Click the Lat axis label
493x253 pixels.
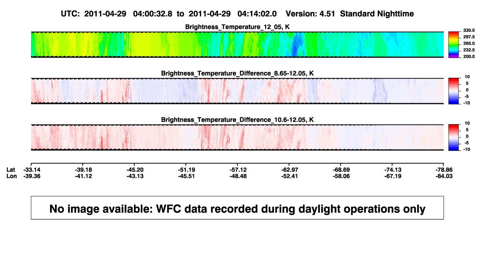coord(11,170)
